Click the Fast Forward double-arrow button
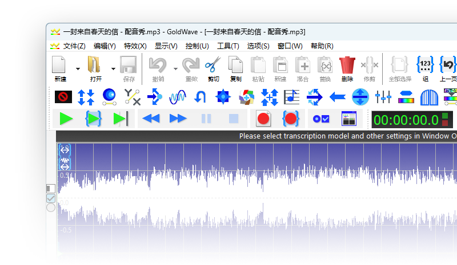The height and width of the screenshot is (265, 457). [x=178, y=119]
